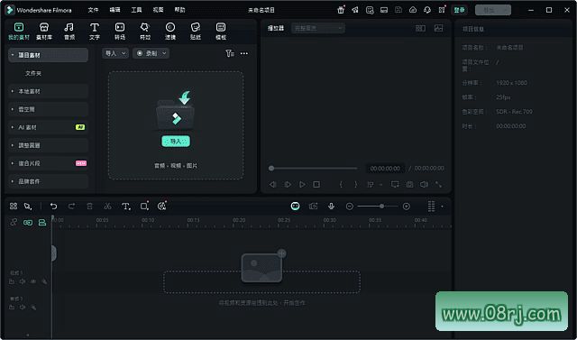This screenshot has width=577, height=340.
Task: Click the green AI robot assistant icon
Action: point(295,206)
